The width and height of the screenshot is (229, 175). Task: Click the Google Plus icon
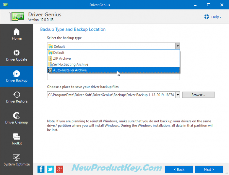click(60, 169)
